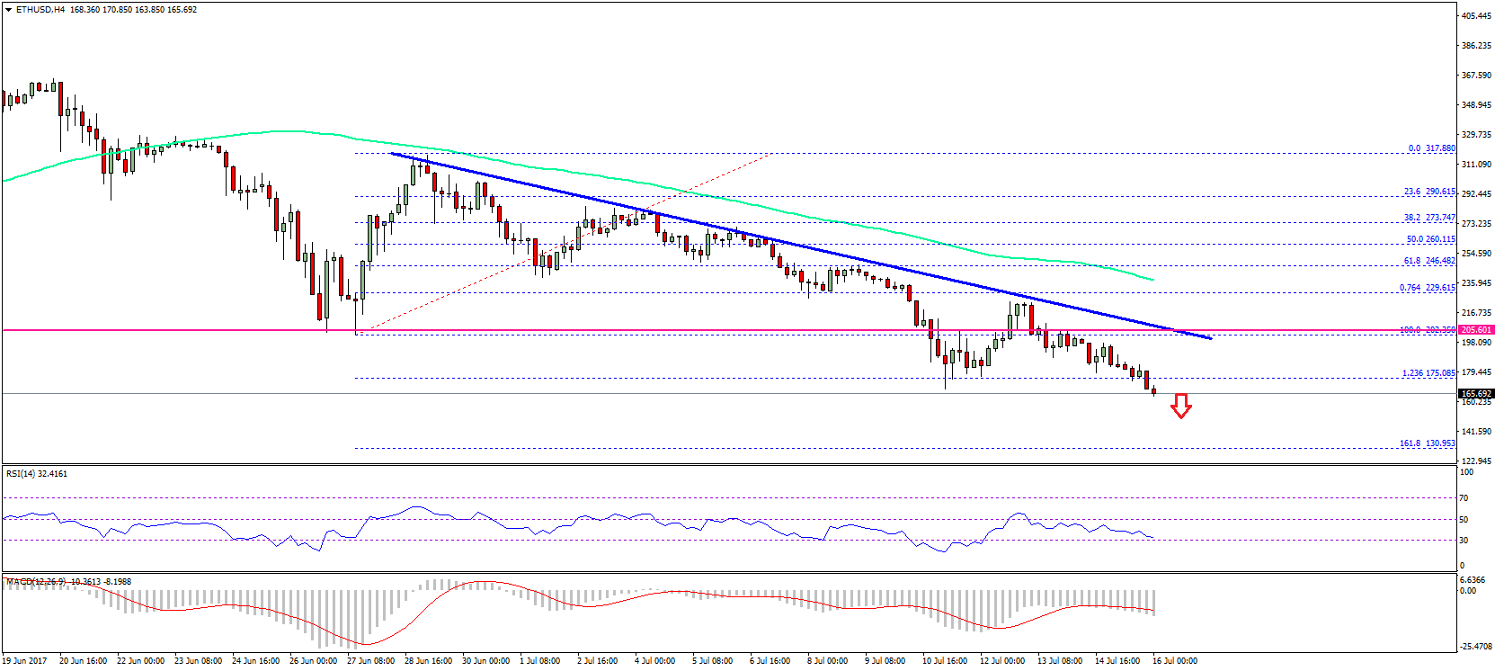
Task: Click the 9 Jul 08:00 time label
Action: (885, 661)
